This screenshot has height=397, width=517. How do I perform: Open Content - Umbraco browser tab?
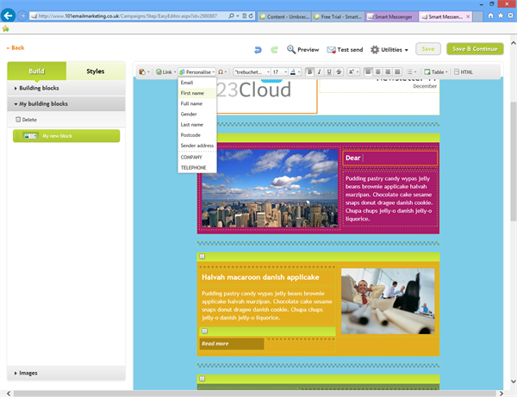284,16
